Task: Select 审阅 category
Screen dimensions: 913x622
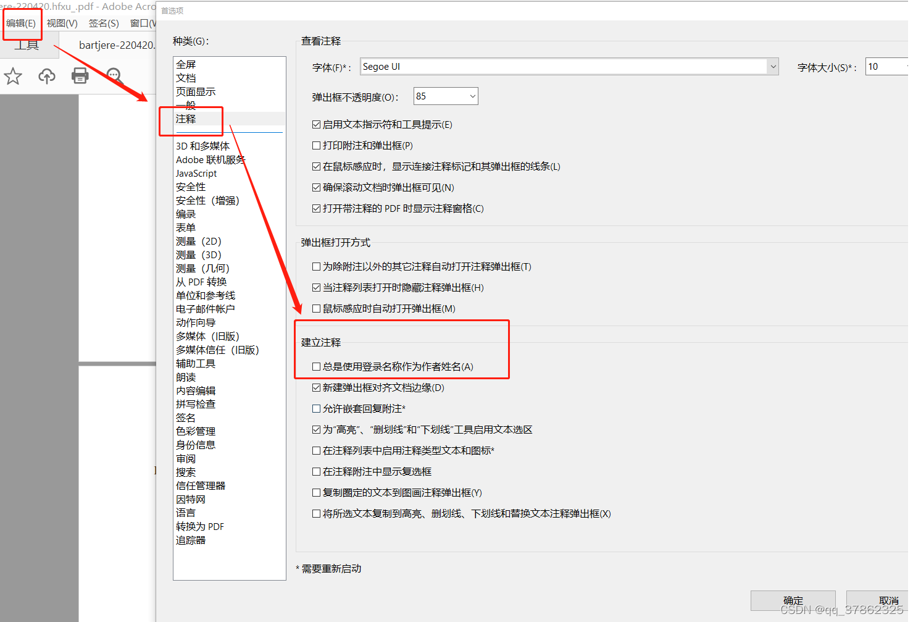Action: (x=186, y=458)
